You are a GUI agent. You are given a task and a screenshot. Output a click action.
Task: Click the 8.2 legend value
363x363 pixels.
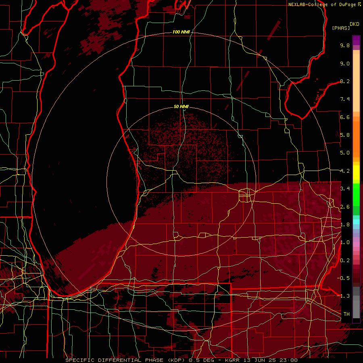[345, 81]
